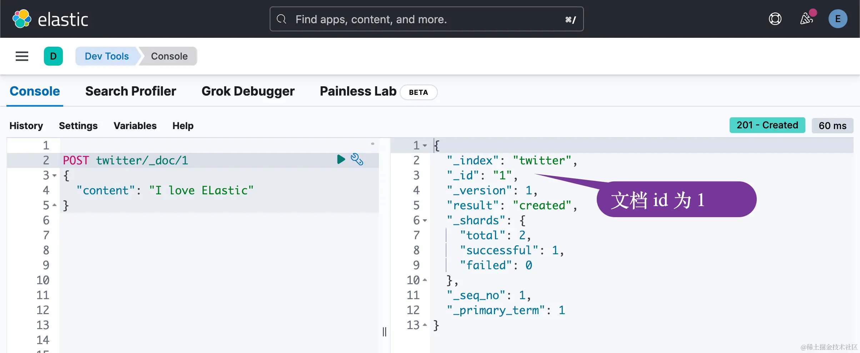860x353 pixels.
Task: Switch to the Painless Lab tab
Action: [x=358, y=91]
